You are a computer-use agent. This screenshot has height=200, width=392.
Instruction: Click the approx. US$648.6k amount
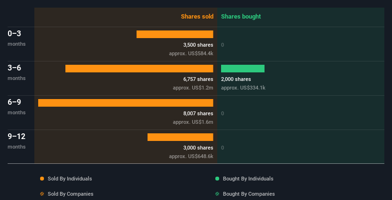(x=191, y=156)
